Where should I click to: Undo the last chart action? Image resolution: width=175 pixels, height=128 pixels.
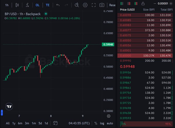click(58, 5)
